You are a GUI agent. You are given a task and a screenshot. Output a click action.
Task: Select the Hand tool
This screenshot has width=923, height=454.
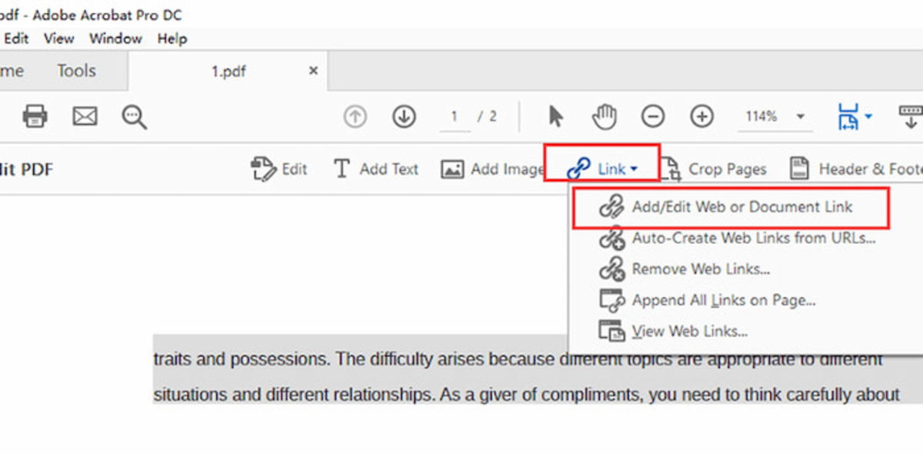tap(605, 116)
